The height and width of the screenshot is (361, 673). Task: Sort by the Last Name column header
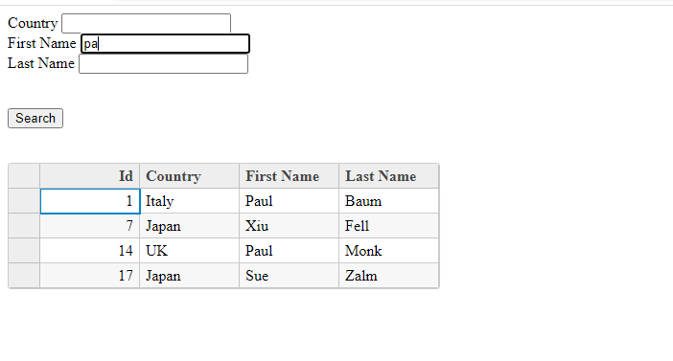(388, 176)
